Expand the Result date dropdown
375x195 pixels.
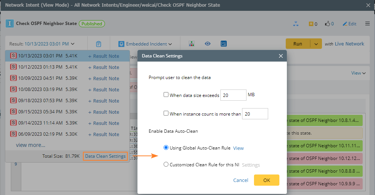tap(42, 44)
